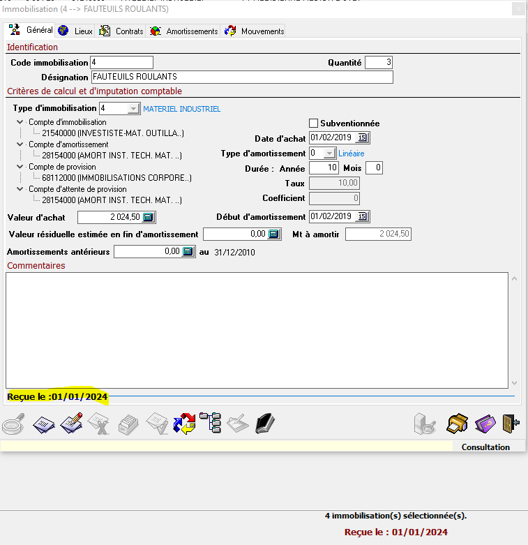Click the black book icon
The width and height of the screenshot is (528, 545).
pyautogui.click(x=265, y=424)
